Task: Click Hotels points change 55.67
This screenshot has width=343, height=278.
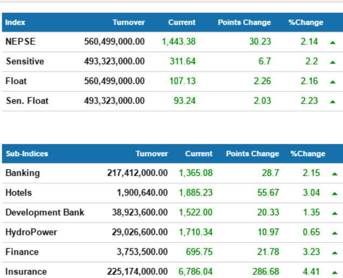Action: [x=268, y=193]
